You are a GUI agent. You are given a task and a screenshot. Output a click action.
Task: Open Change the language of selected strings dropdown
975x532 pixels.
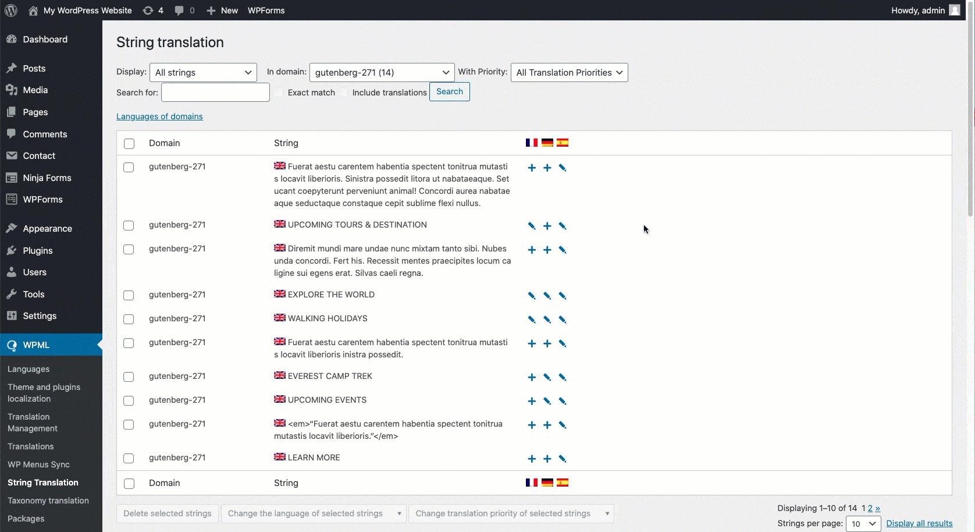314,513
